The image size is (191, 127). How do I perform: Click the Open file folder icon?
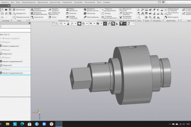click(x=6, y=10)
